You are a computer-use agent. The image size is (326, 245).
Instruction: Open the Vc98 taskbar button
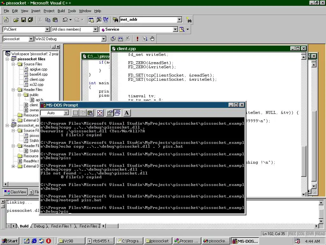coord(71,241)
